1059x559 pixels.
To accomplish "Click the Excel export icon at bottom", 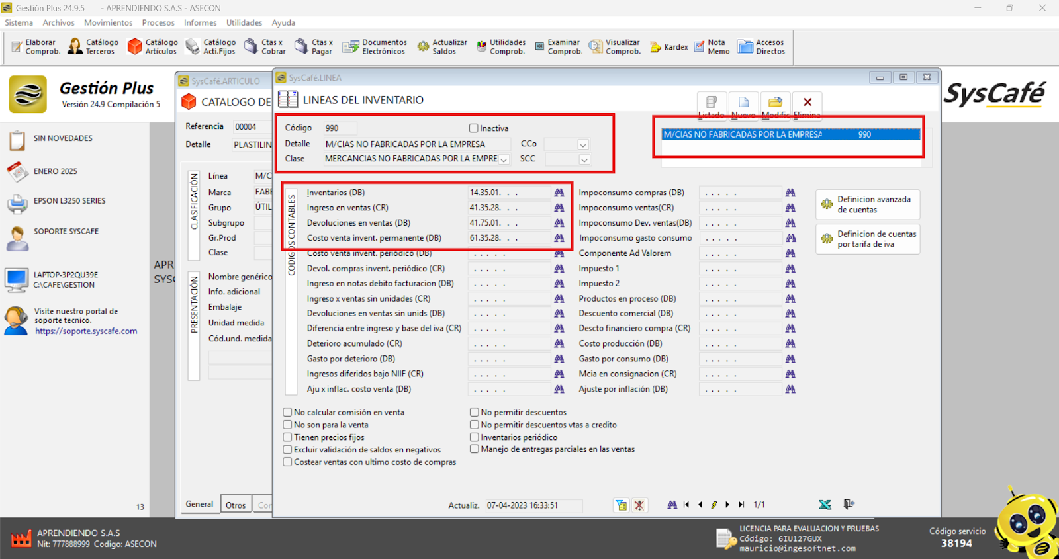I will click(825, 505).
